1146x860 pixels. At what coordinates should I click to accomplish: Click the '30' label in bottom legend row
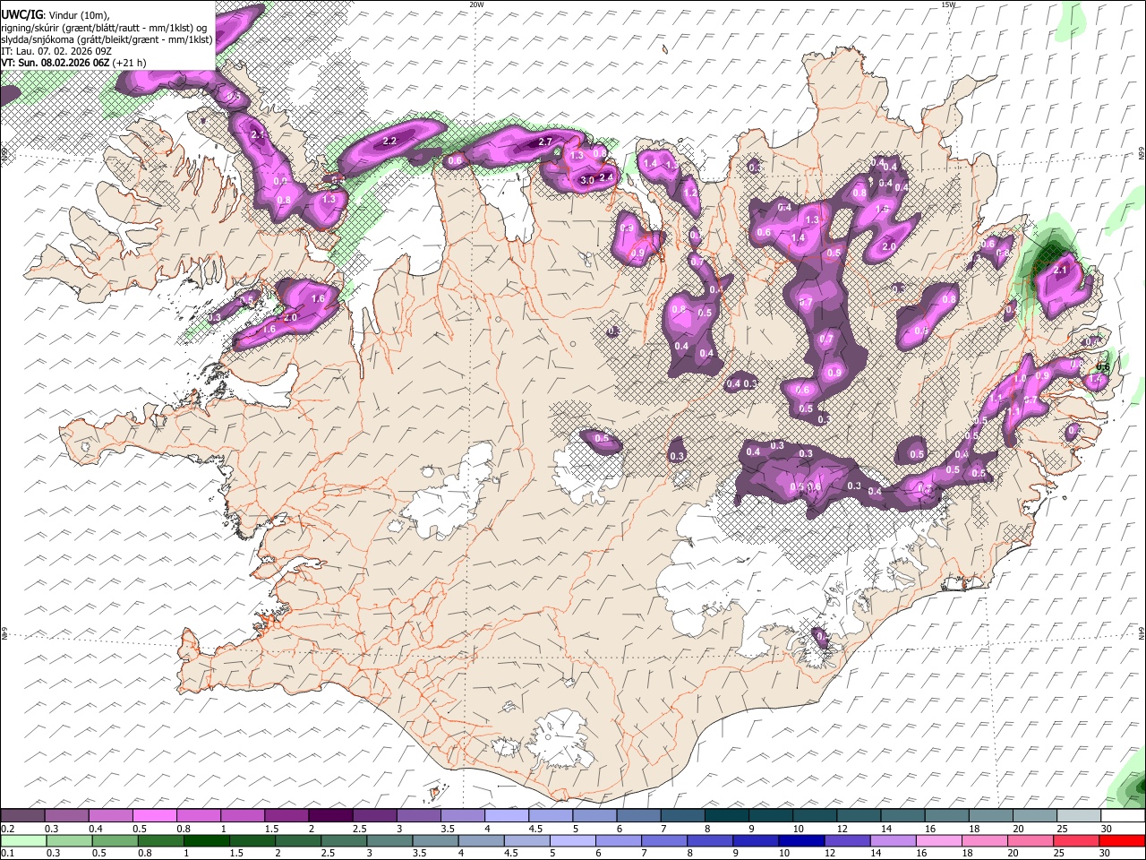coord(1105,853)
